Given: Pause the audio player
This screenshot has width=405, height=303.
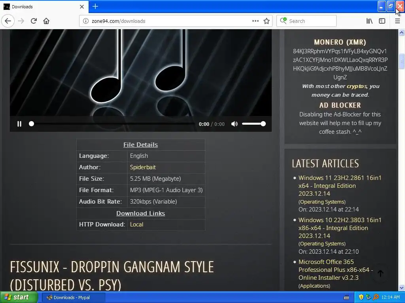Looking at the screenshot, I should [x=19, y=124].
